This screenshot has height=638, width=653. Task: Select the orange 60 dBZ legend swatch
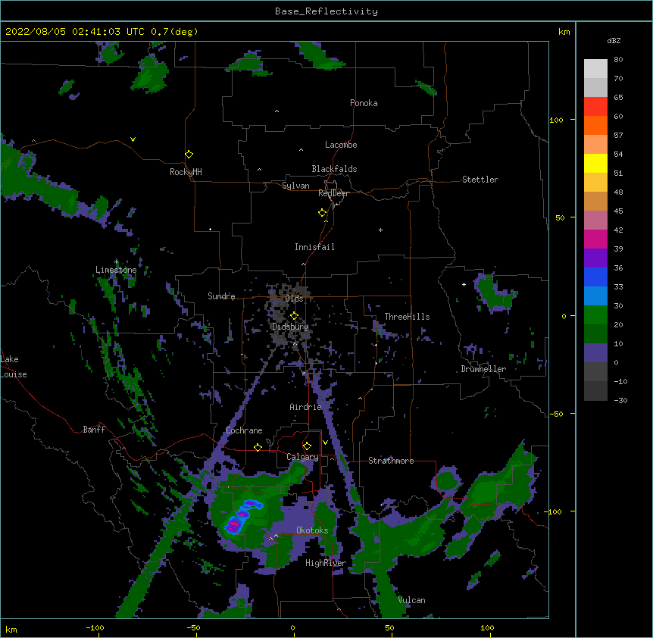pyautogui.click(x=595, y=125)
